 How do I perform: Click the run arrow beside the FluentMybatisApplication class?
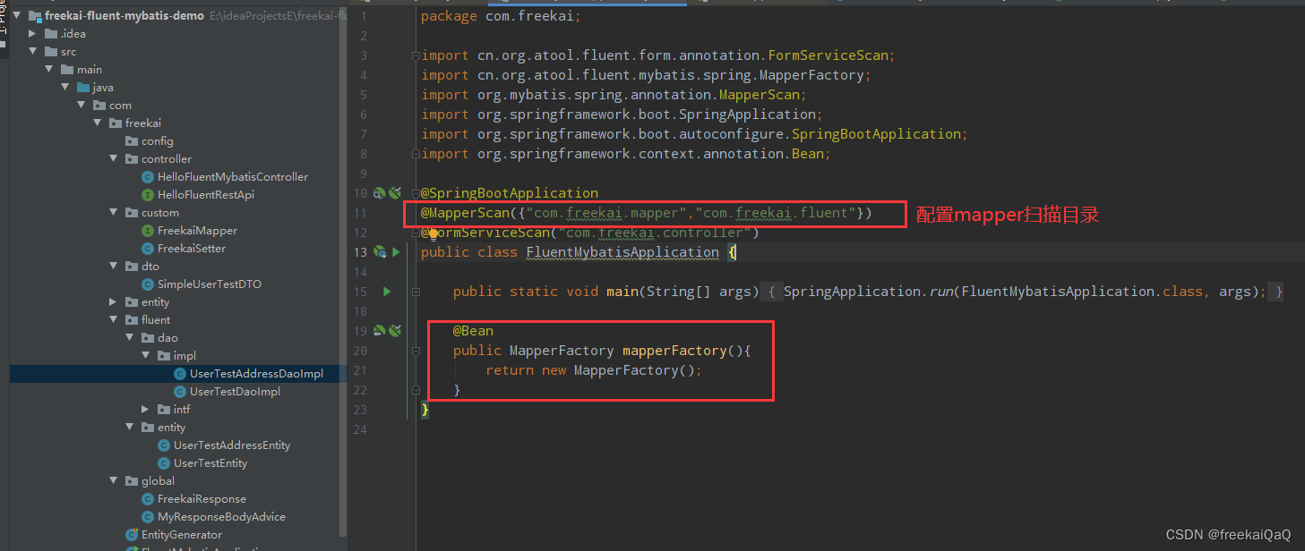coord(396,252)
